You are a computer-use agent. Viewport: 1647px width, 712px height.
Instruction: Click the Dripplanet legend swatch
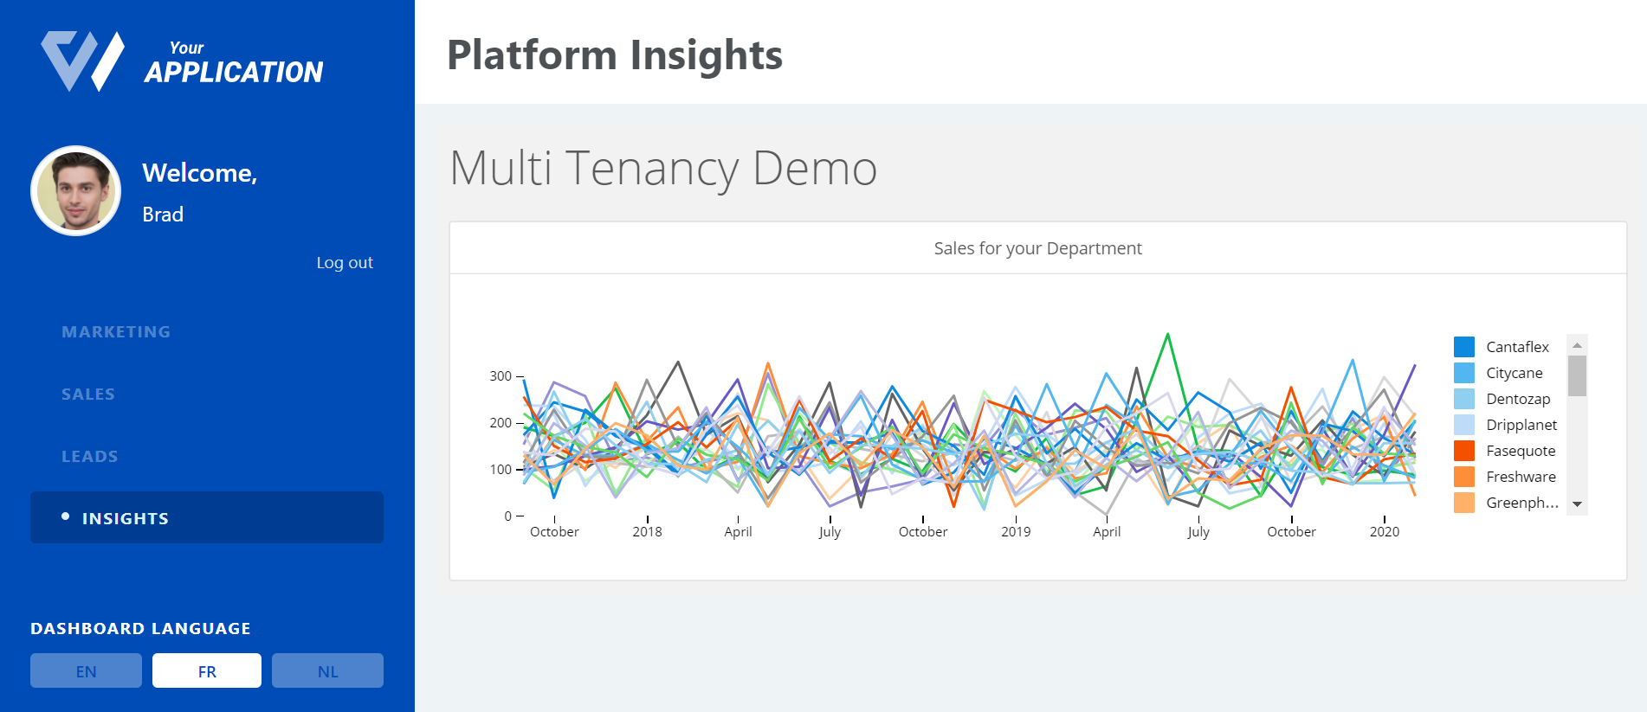(x=1464, y=425)
